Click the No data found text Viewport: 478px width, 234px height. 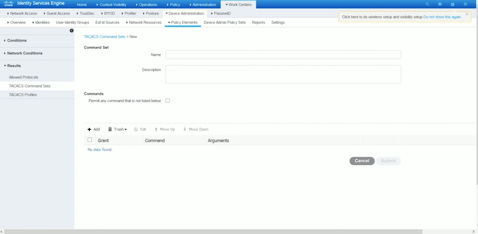pyautogui.click(x=100, y=149)
